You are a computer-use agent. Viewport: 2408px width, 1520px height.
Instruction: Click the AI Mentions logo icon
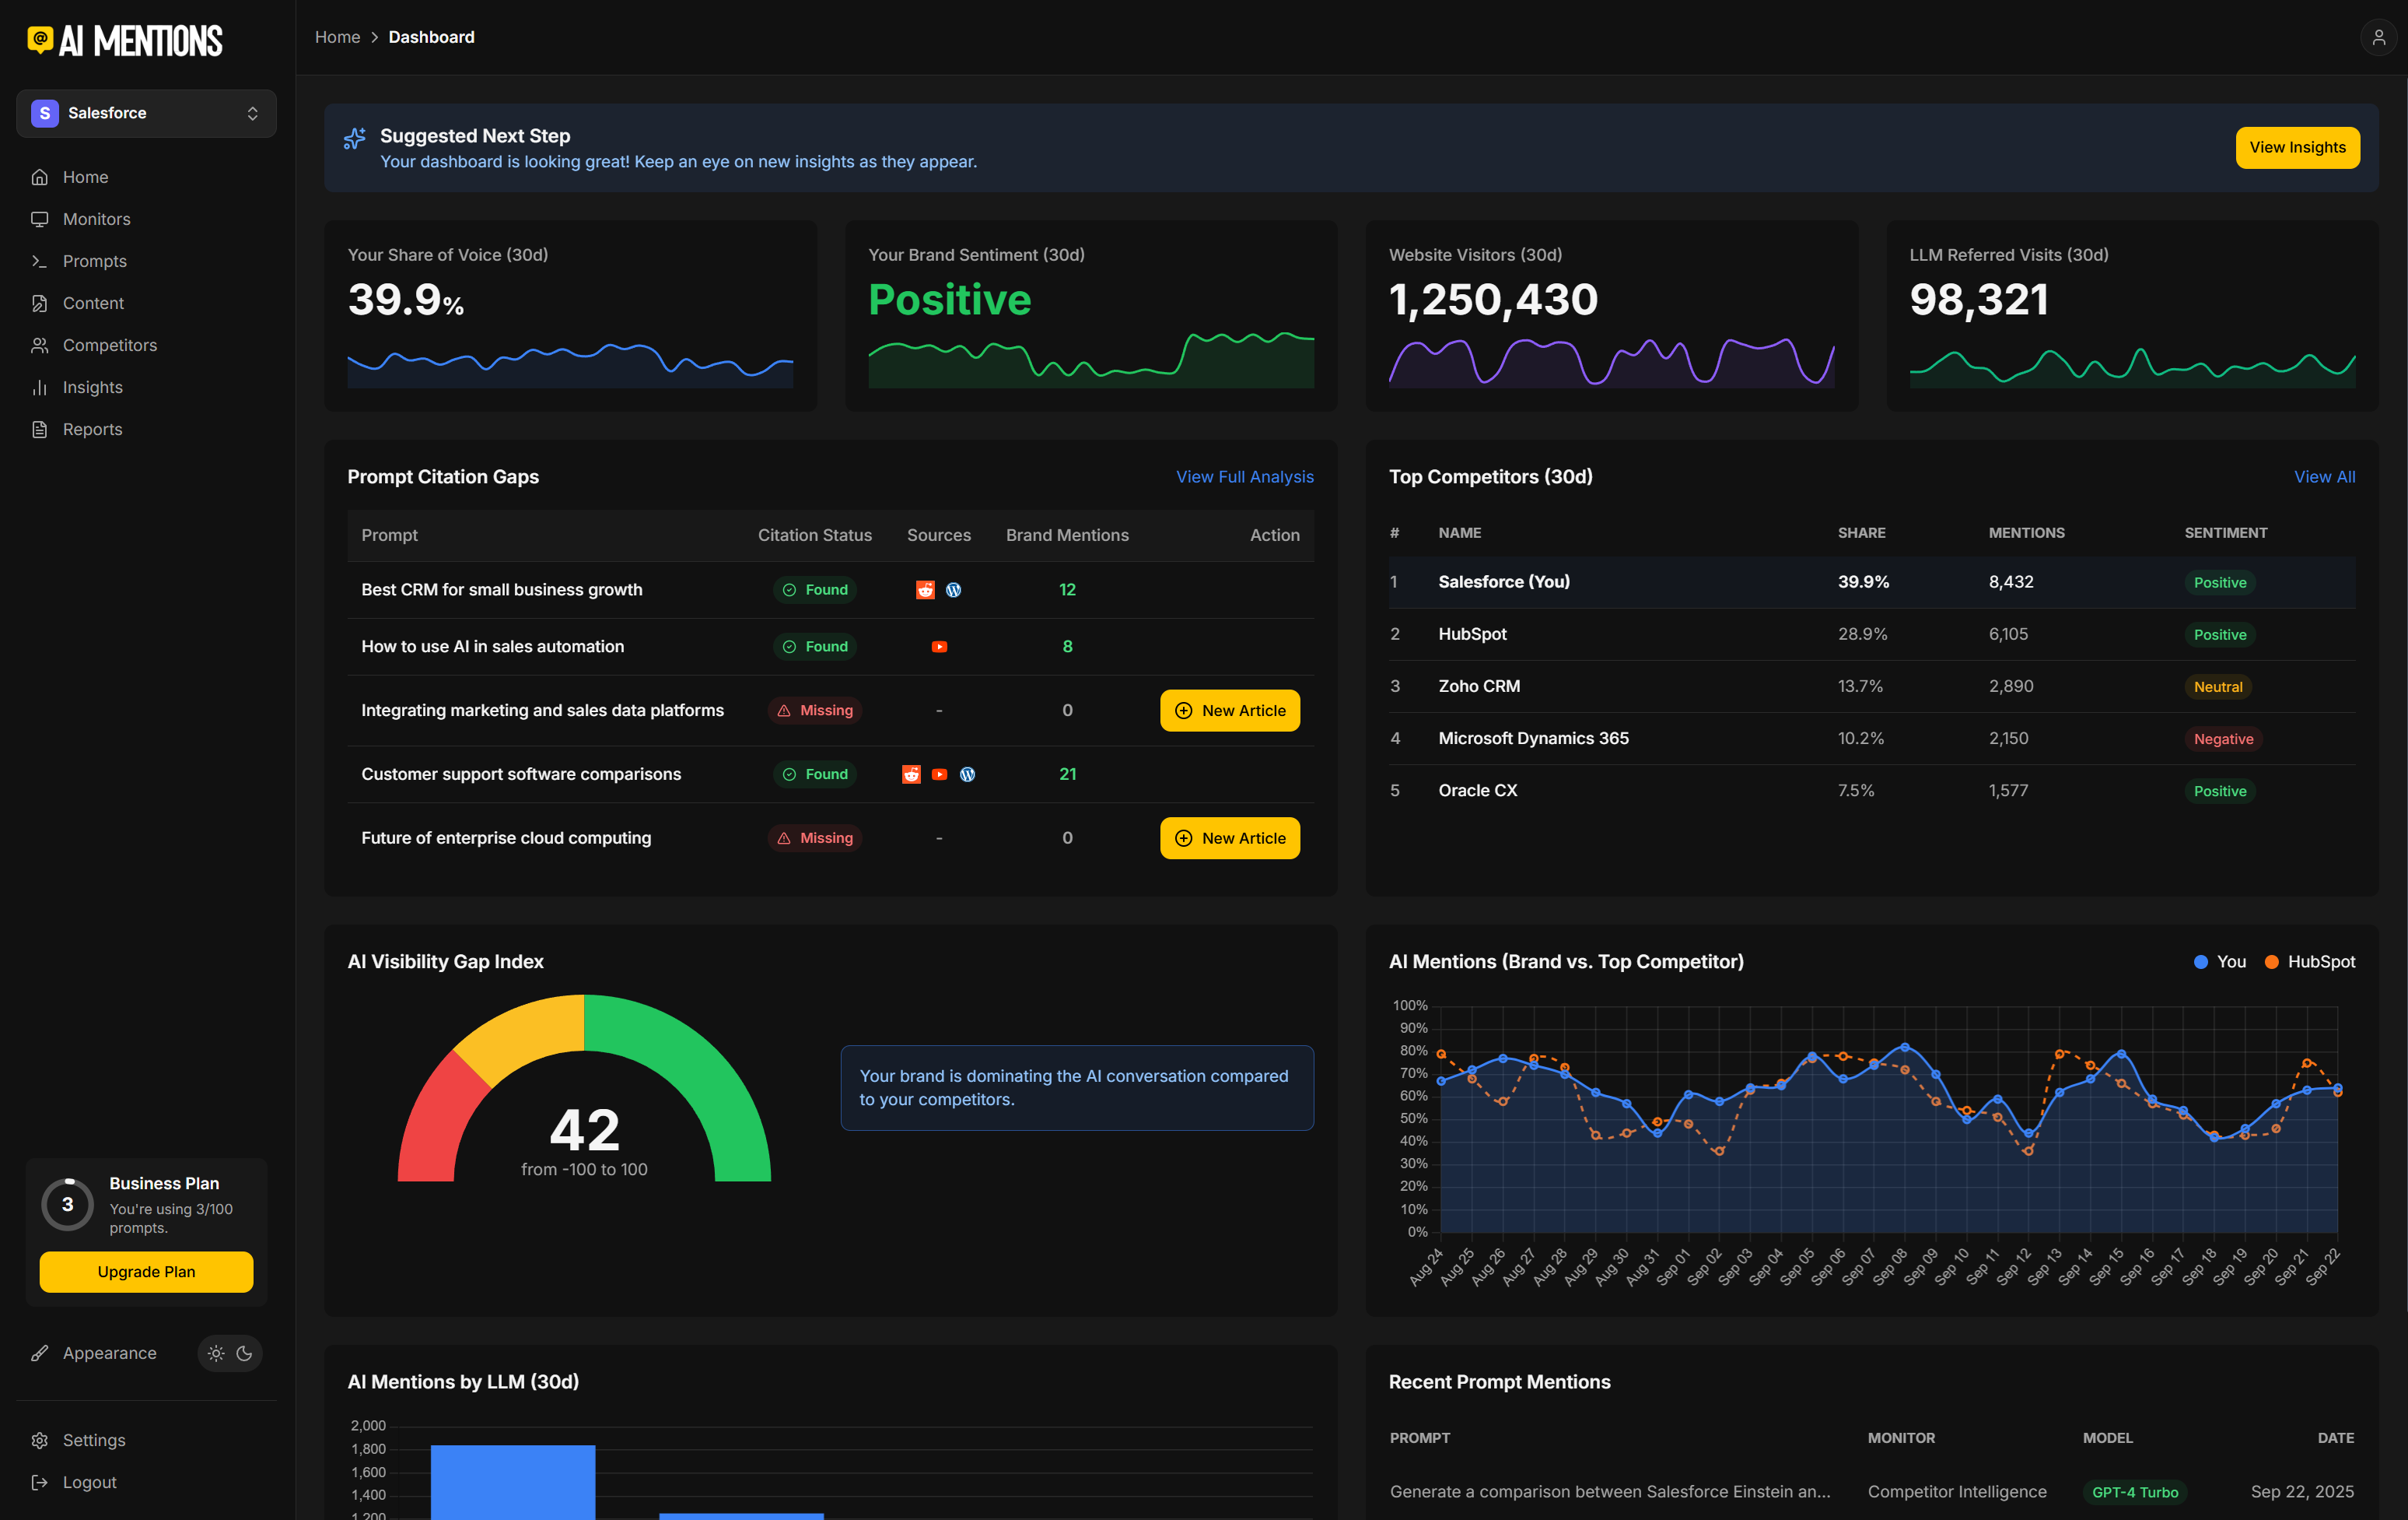point(40,40)
